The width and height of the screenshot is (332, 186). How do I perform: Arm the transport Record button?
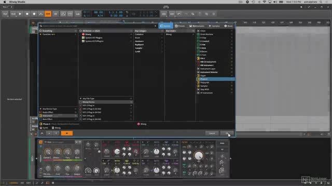(34, 14)
